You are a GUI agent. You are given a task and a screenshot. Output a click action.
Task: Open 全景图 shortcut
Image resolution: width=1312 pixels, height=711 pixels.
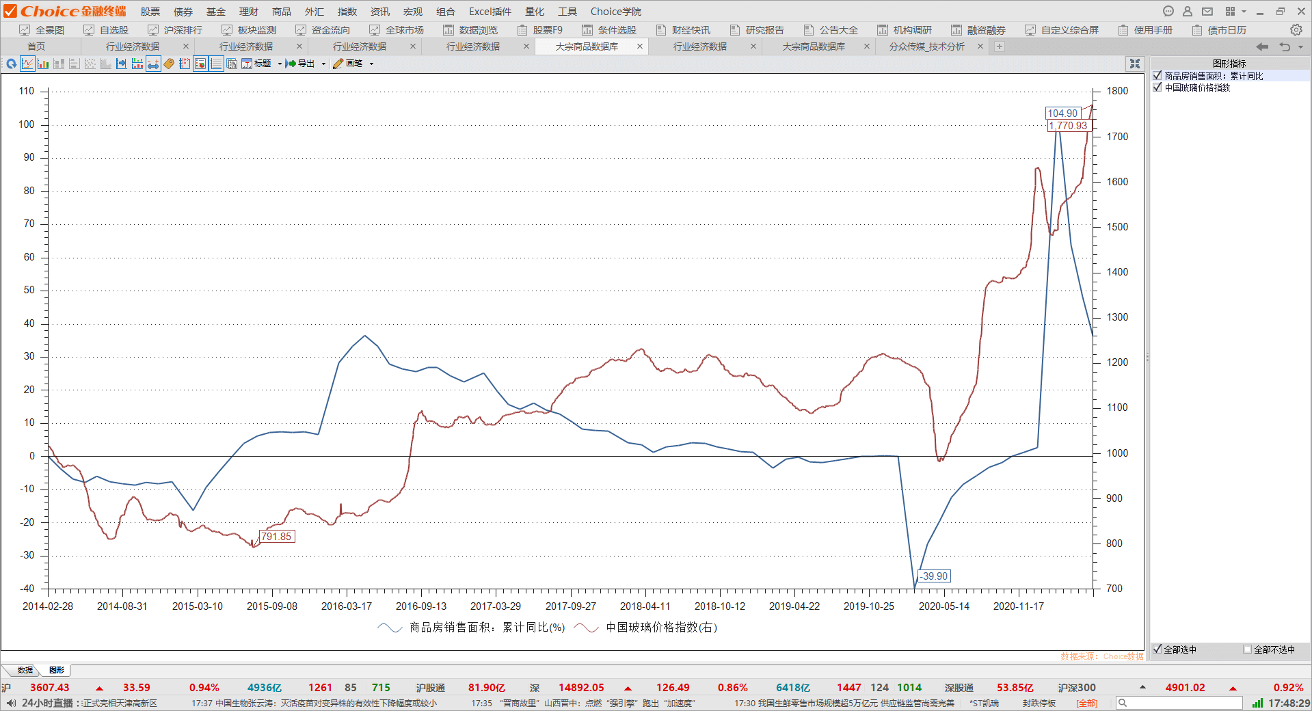[42, 30]
